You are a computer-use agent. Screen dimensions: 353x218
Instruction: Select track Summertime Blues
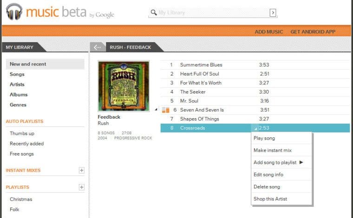pyautogui.click(x=201, y=65)
